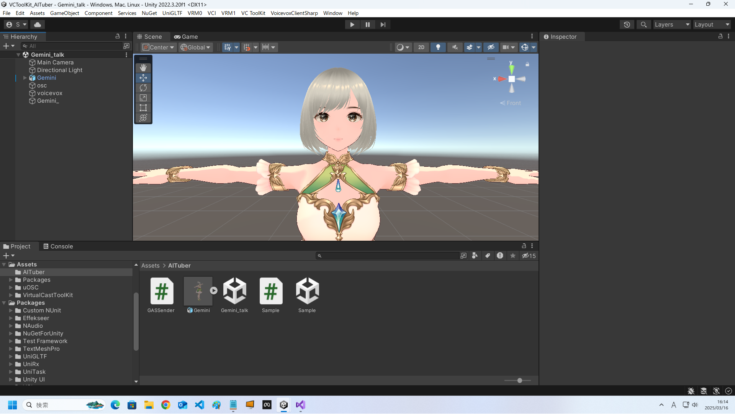Lock the Inspector panel
The width and height of the screenshot is (735, 414).
click(720, 36)
